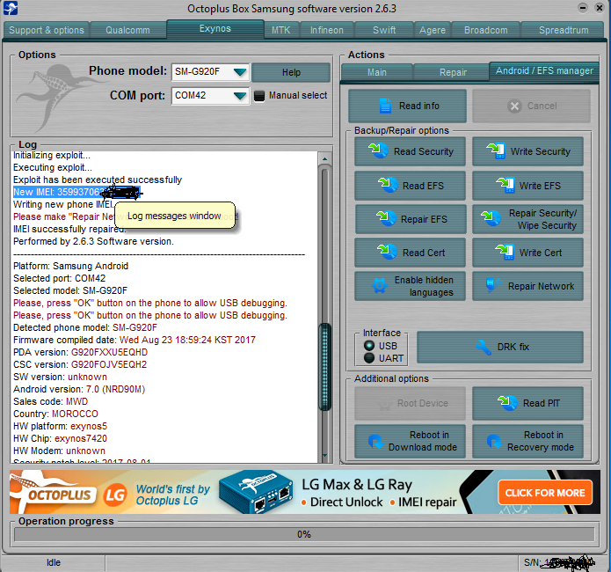Image resolution: width=611 pixels, height=572 pixels.
Task: Minimize the Octoplus window
Action: coord(583,7)
